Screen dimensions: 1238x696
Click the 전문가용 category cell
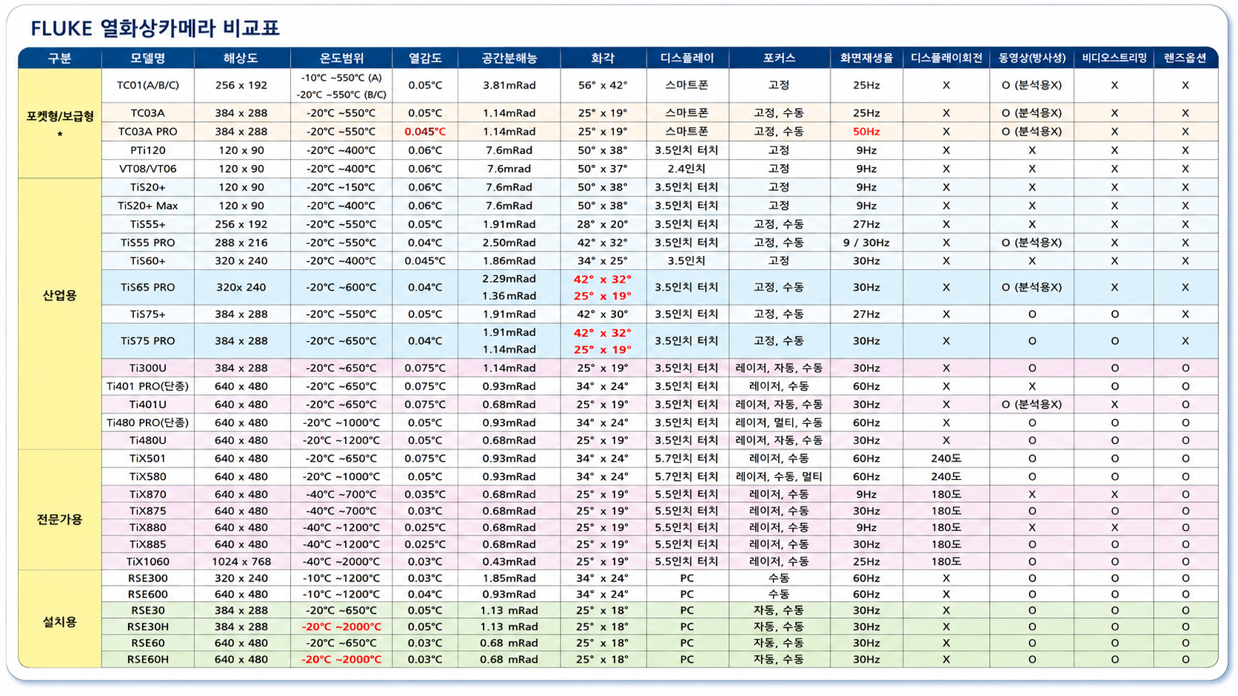point(59,519)
